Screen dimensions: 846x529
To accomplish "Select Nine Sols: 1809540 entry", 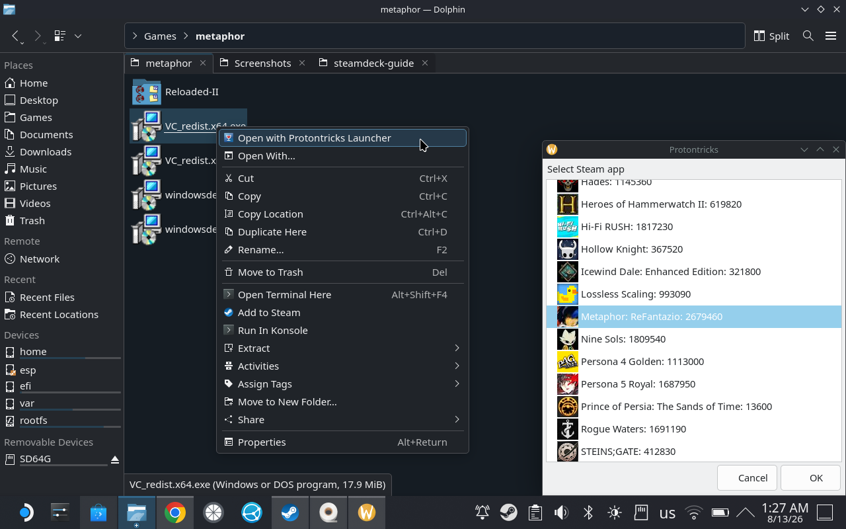I will point(694,339).
